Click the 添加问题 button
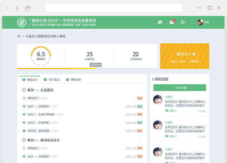The image size is (227, 163). click(179, 88)
